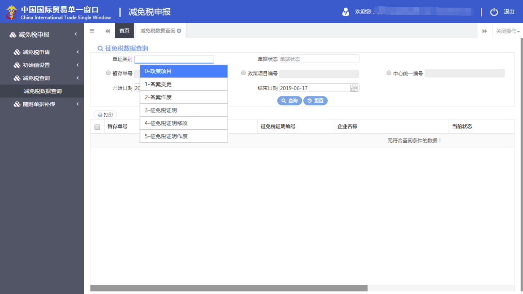The image size is (523, 294).
Task: Click the 重置 reset button
Action: [315, 101]
